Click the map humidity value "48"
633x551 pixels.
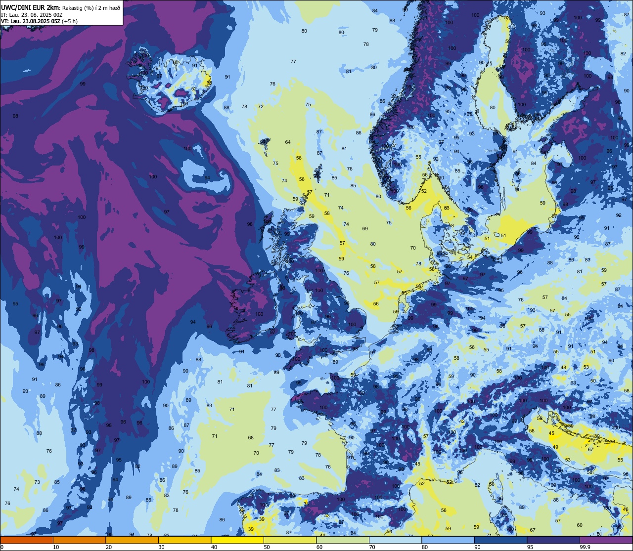pos(563,368)
